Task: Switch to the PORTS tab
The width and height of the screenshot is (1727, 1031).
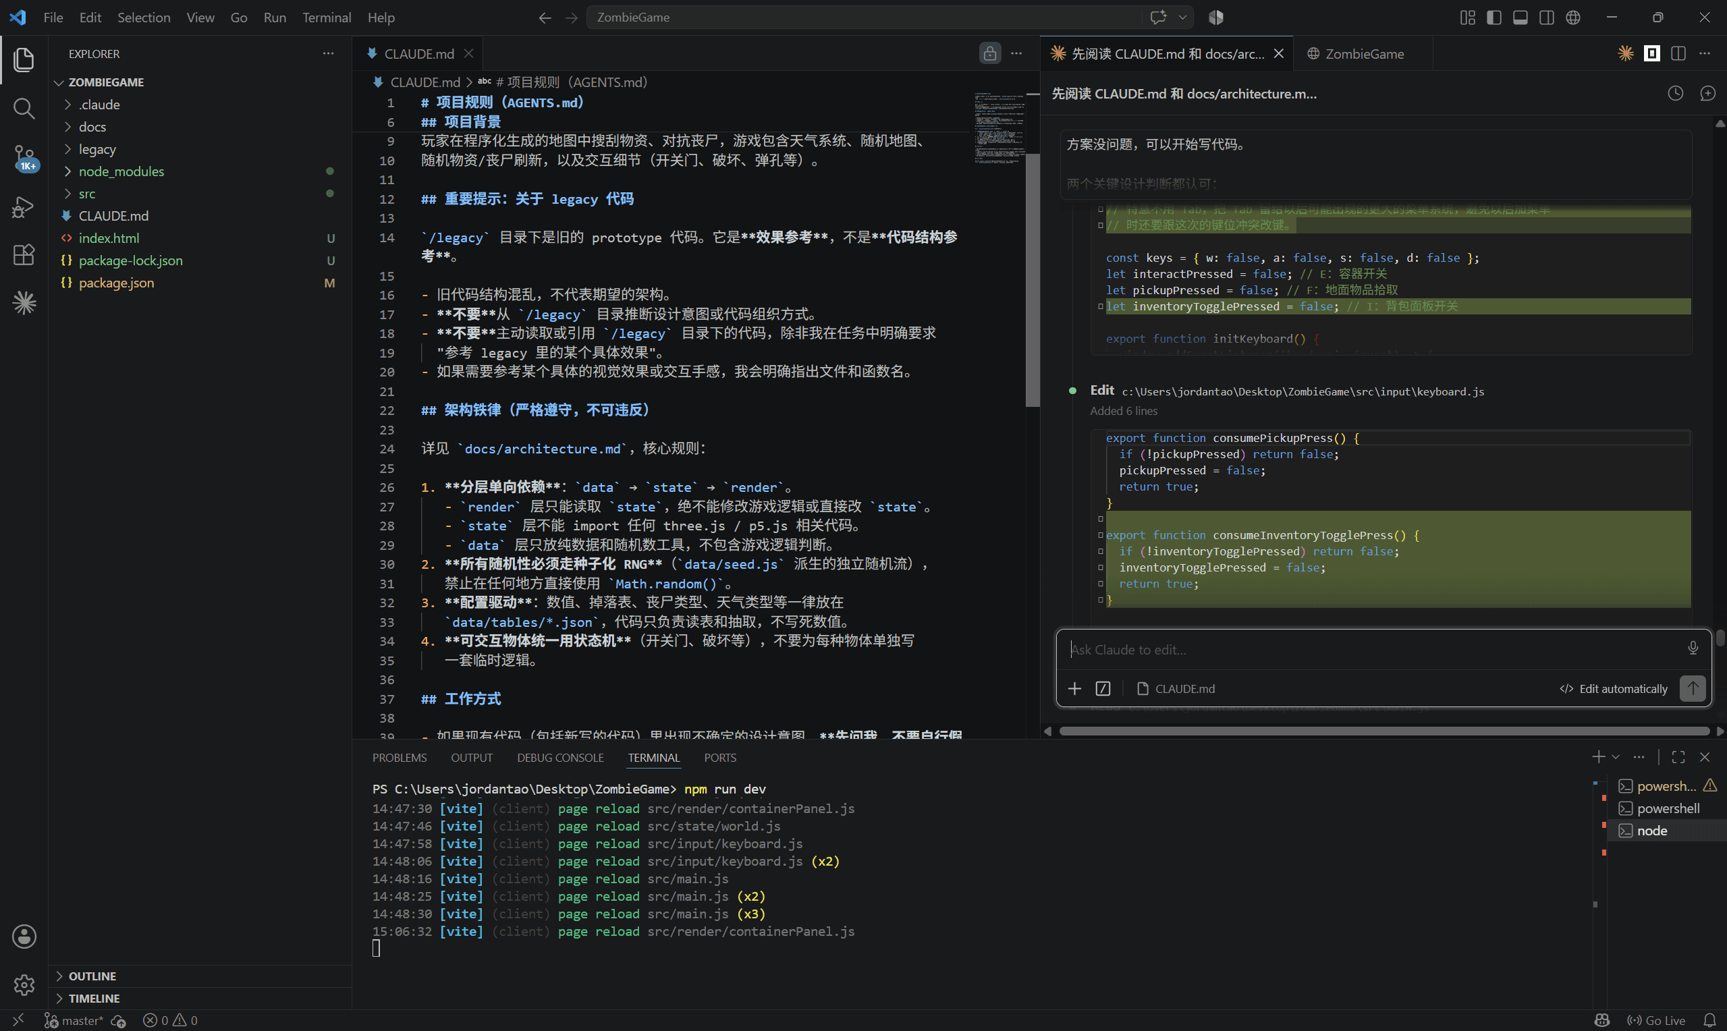Action: coord(719,757)
